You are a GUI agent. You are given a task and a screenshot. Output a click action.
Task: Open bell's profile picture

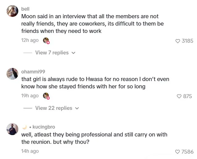[x=12, y=11]
